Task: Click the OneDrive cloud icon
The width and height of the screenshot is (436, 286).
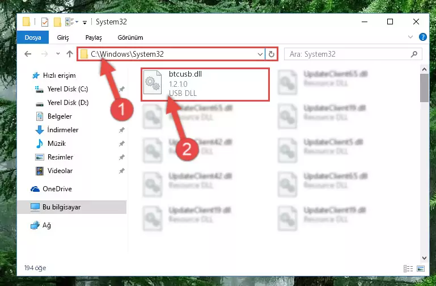Action: pyautogui.click(x=35, y=189)
